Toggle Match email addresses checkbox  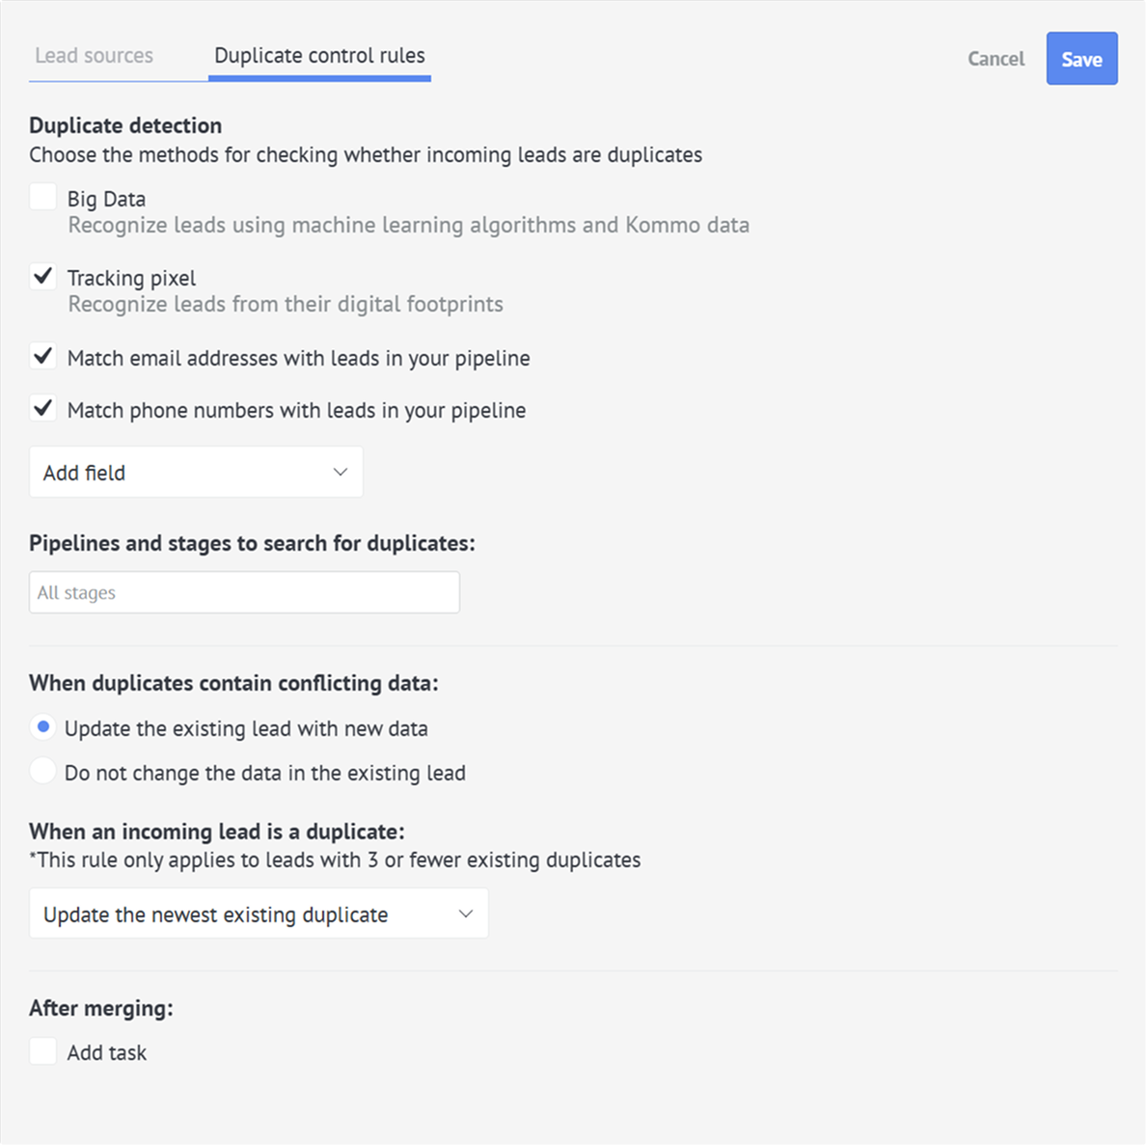pyautogui.click(x=43, y=357)
